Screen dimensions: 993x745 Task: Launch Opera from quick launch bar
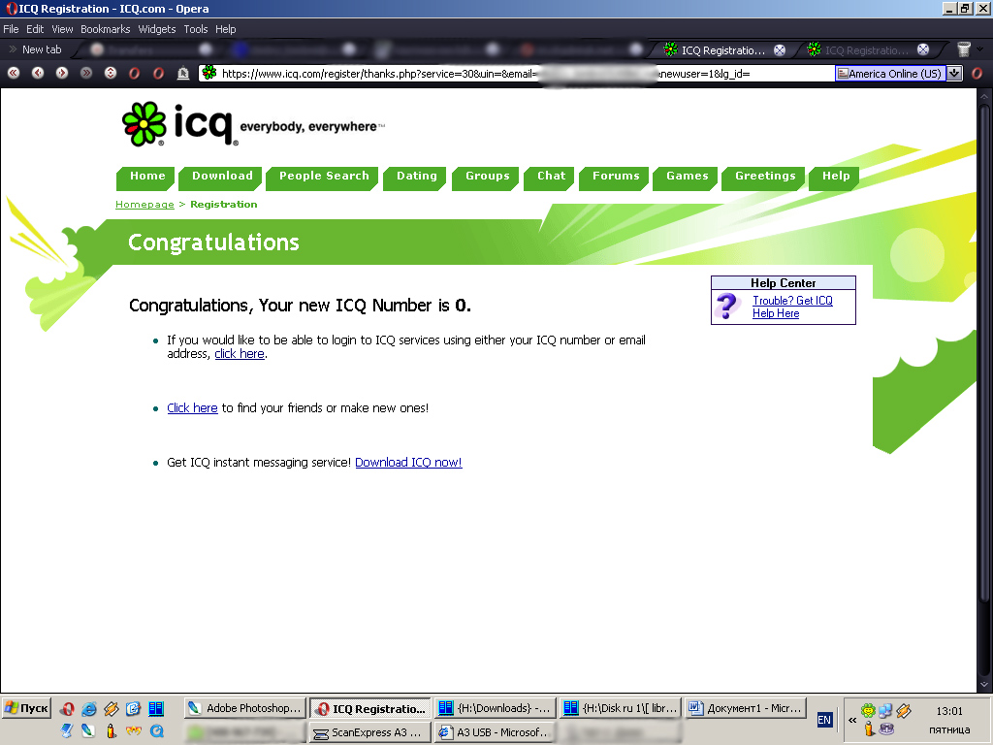67,709
